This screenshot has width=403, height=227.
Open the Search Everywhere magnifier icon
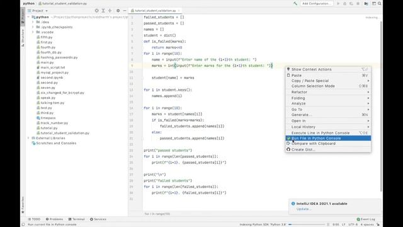(379, 4)
